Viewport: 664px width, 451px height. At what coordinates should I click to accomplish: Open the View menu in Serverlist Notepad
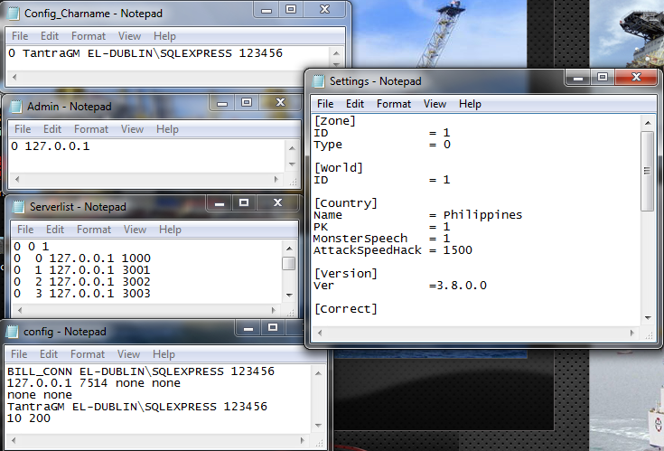135,230
